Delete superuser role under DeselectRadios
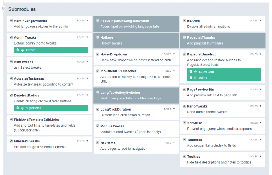272x175 pixels. point(18,108)
